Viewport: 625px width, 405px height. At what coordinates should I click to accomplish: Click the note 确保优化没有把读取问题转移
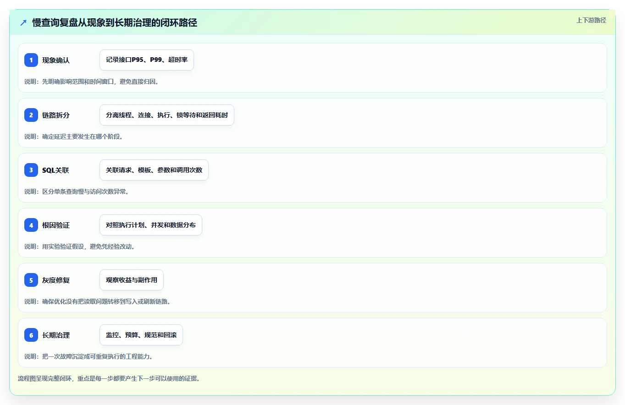98,301
